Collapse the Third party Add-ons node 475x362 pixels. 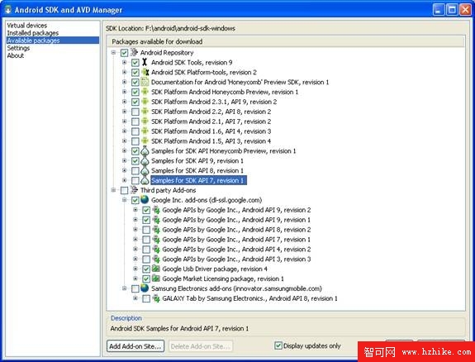pyautogui.click(x=113, y=190)
